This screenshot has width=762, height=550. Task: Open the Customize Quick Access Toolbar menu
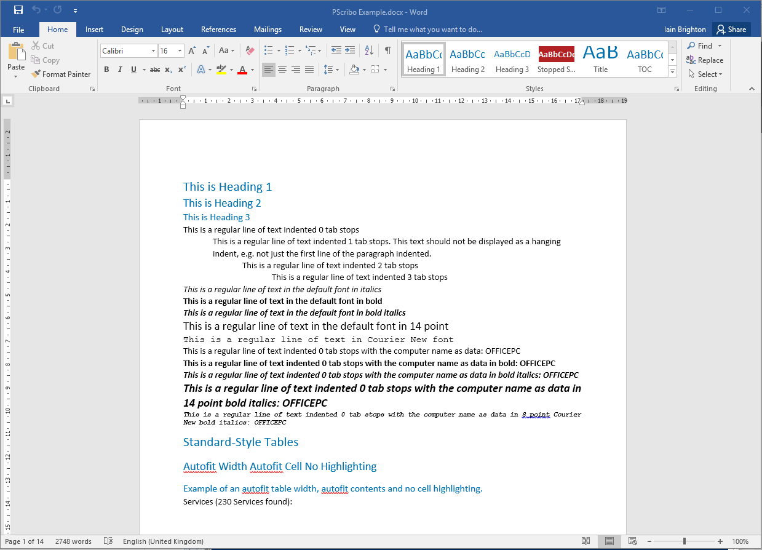click(x=75, y=10)
